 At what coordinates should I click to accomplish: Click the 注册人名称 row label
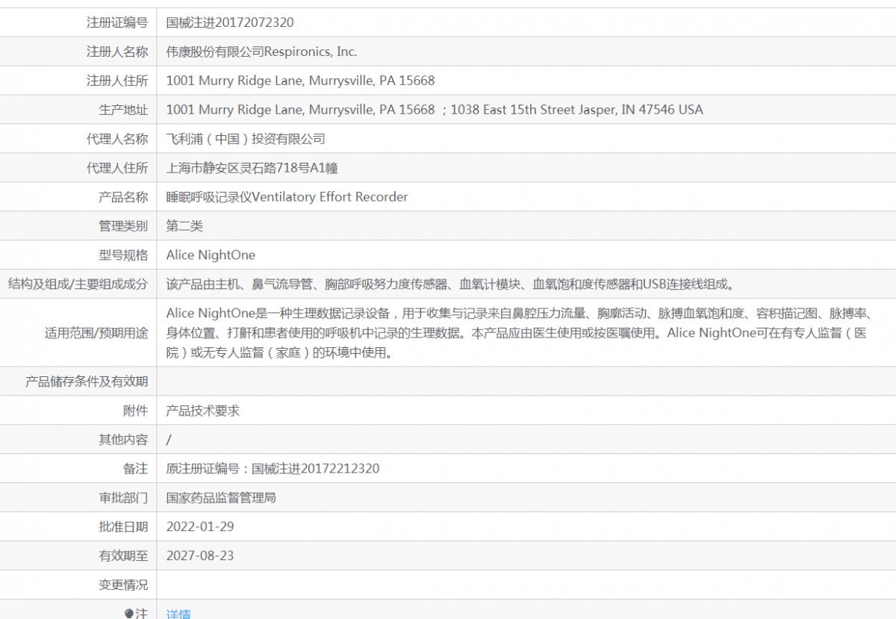pyautogui.click(x=117, y=52)
